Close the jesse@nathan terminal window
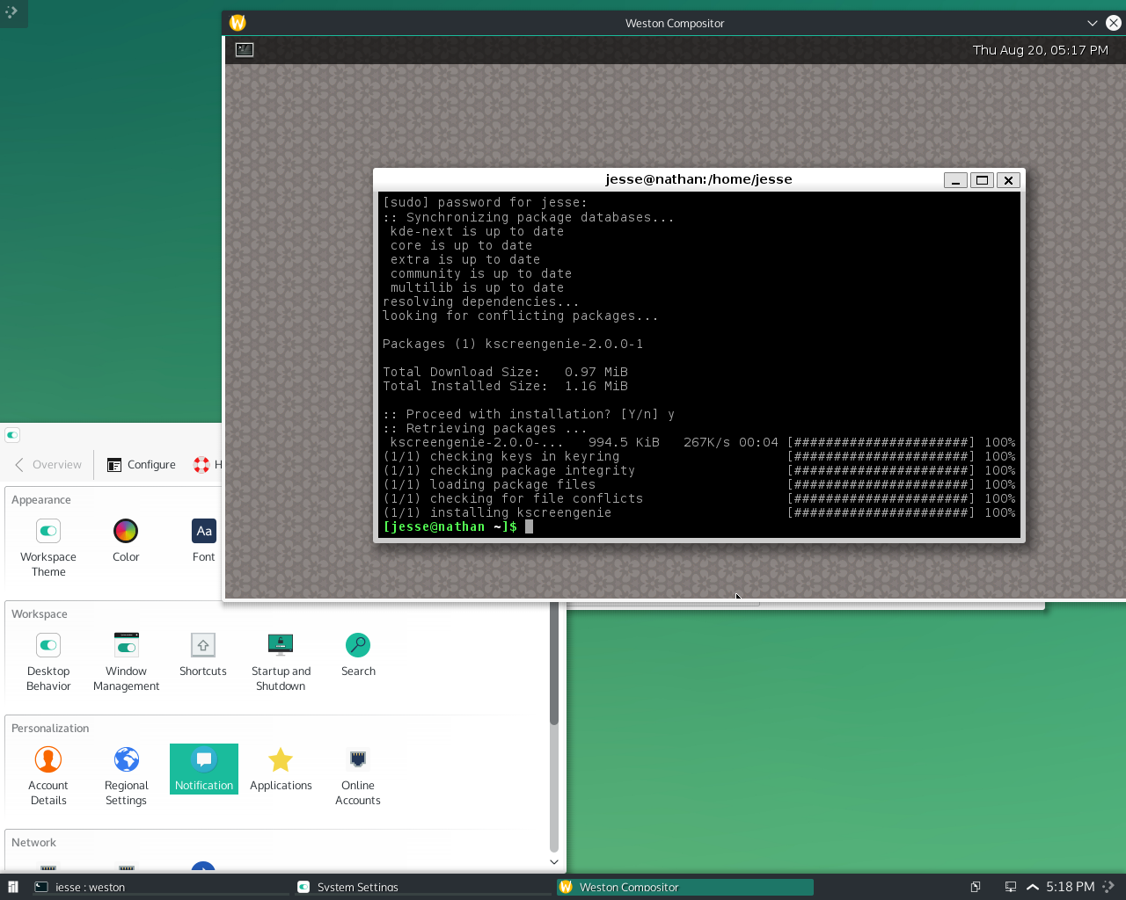This screenshot has height=900, width=1126. click(x=1008, y=180)
